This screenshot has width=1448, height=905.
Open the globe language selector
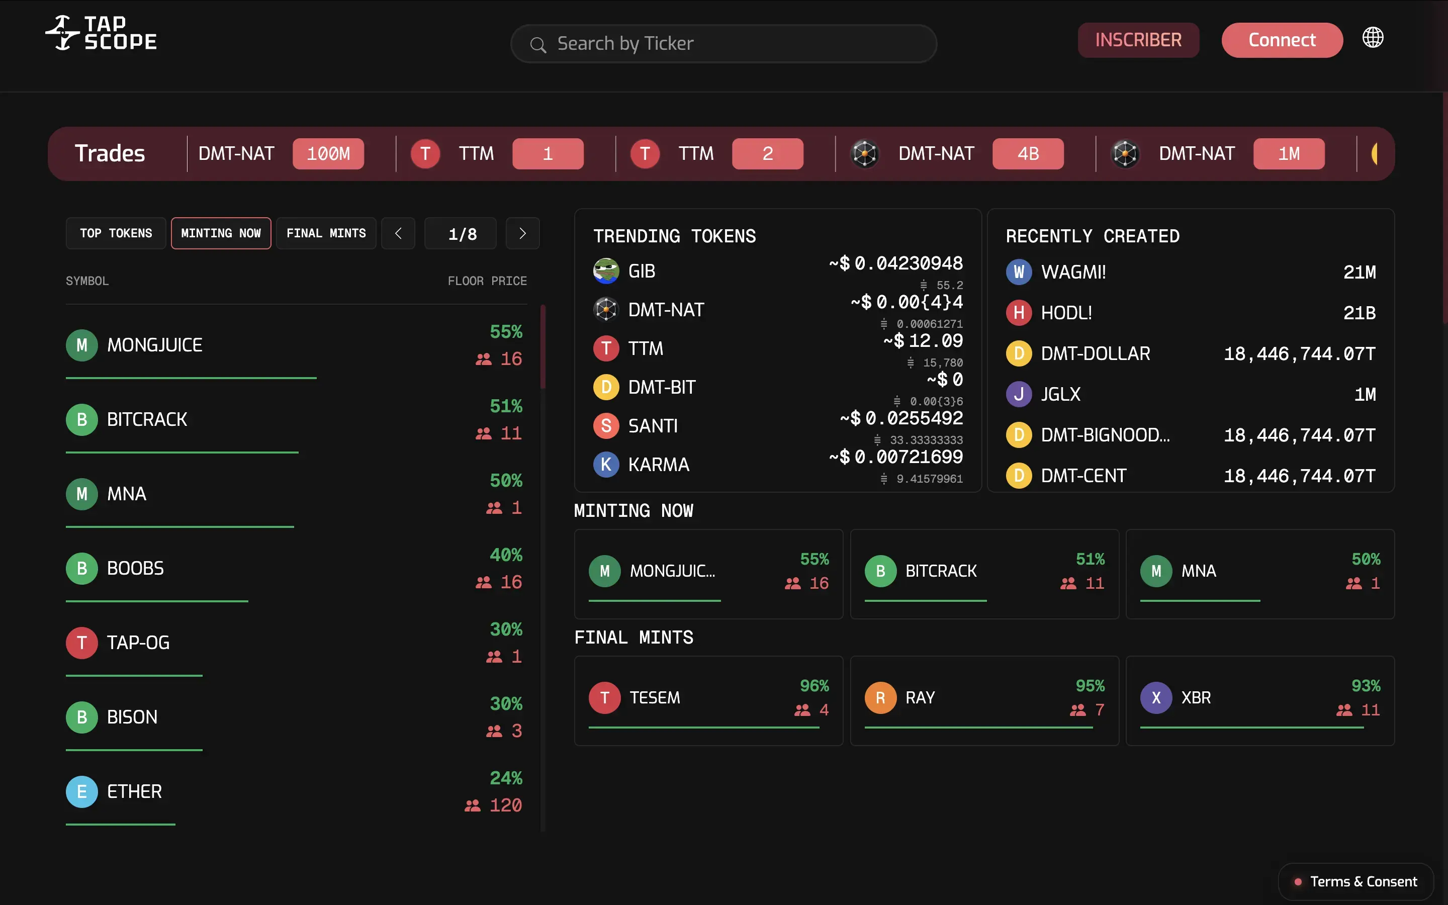coord(1373,38)
